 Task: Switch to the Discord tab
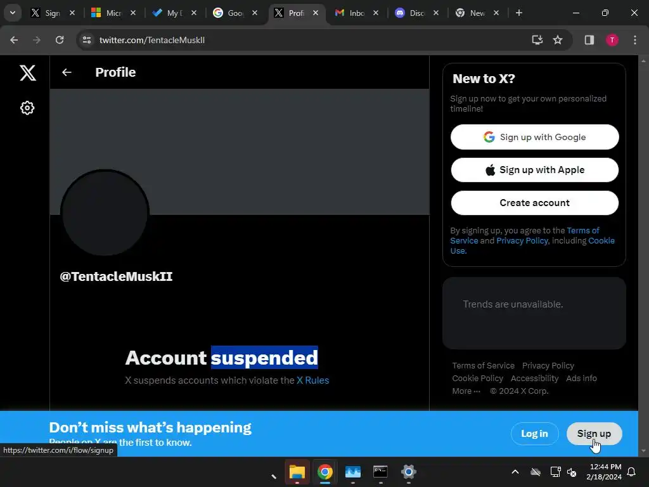pos(411,13)
